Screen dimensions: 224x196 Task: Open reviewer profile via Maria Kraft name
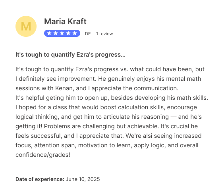(x=65, y=21)
